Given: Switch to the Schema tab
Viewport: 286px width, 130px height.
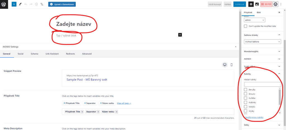Looking at the screenshot, I should tap(34, 54).
